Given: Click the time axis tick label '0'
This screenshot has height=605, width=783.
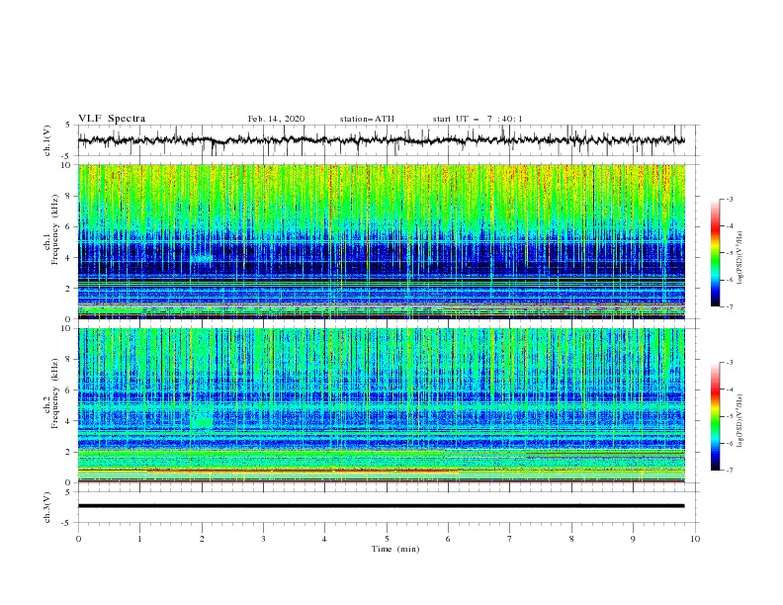Looking at the screenshot, I should tap(78, 539).
